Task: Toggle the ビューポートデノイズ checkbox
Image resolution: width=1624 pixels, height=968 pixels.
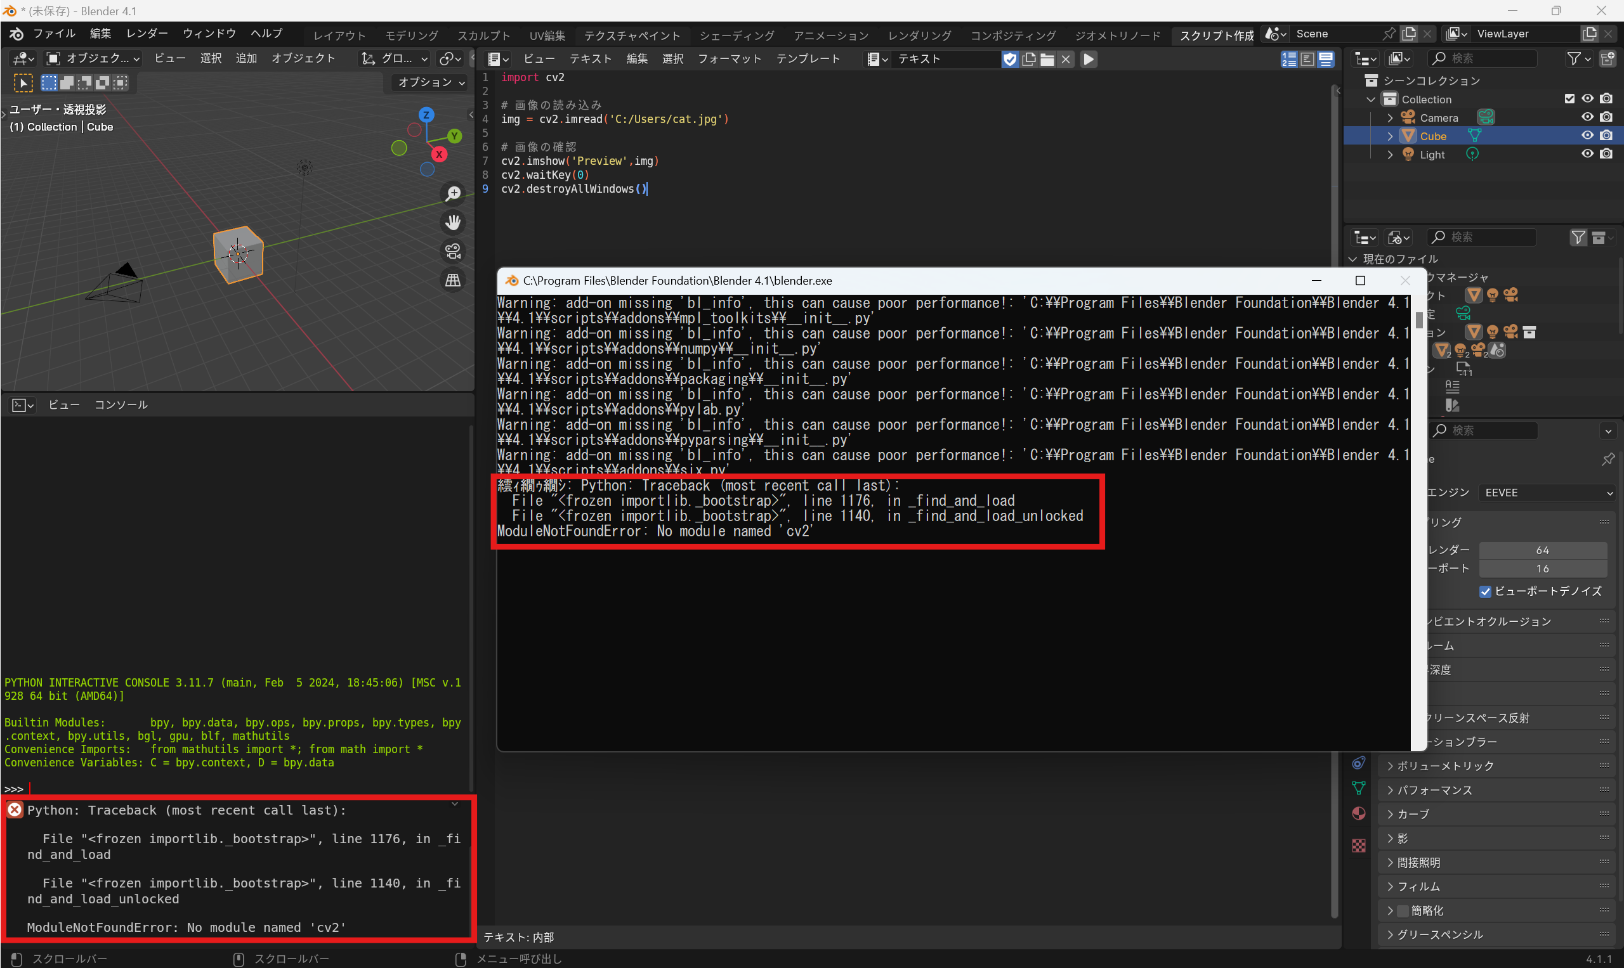Action: point(1486,591)
